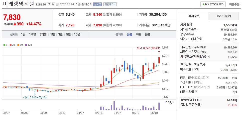Select the 5년 line chart period
The height and width of the screenshot is (120, 242).
click(68, 34)
